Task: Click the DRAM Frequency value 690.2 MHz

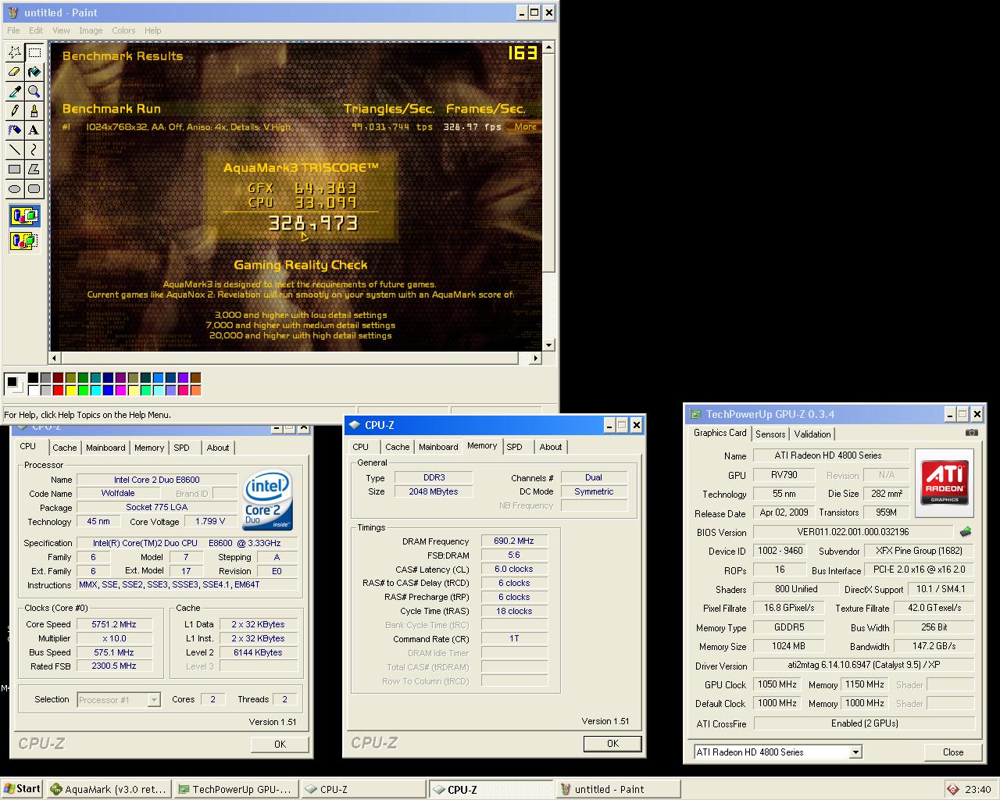Action: (514, 541)
